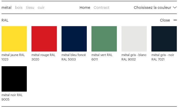Click the métal noir RAL 9005 label
The width and height of the screenshot is (179, 108).
pyautogui.click(x=12, y=97)
